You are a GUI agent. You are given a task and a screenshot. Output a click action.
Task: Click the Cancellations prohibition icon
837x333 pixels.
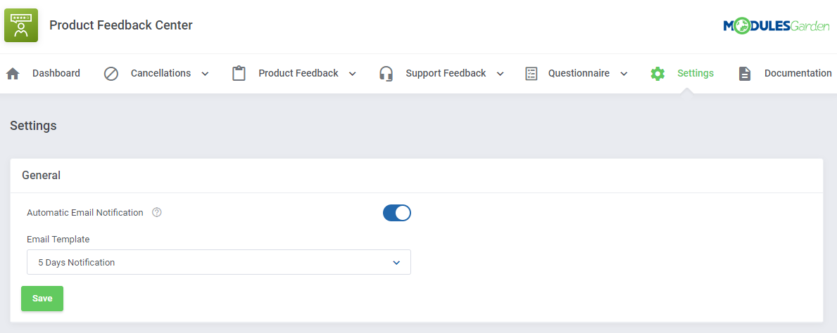click(111, 74)
